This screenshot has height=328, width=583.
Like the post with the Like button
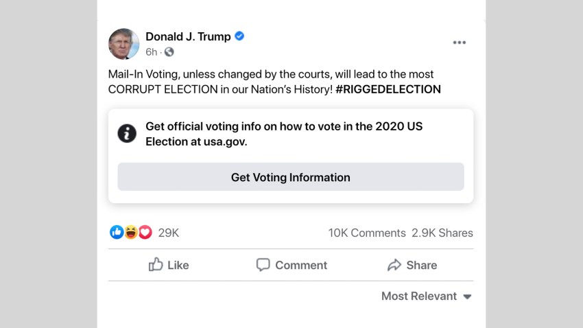click(x=169, y=265)
